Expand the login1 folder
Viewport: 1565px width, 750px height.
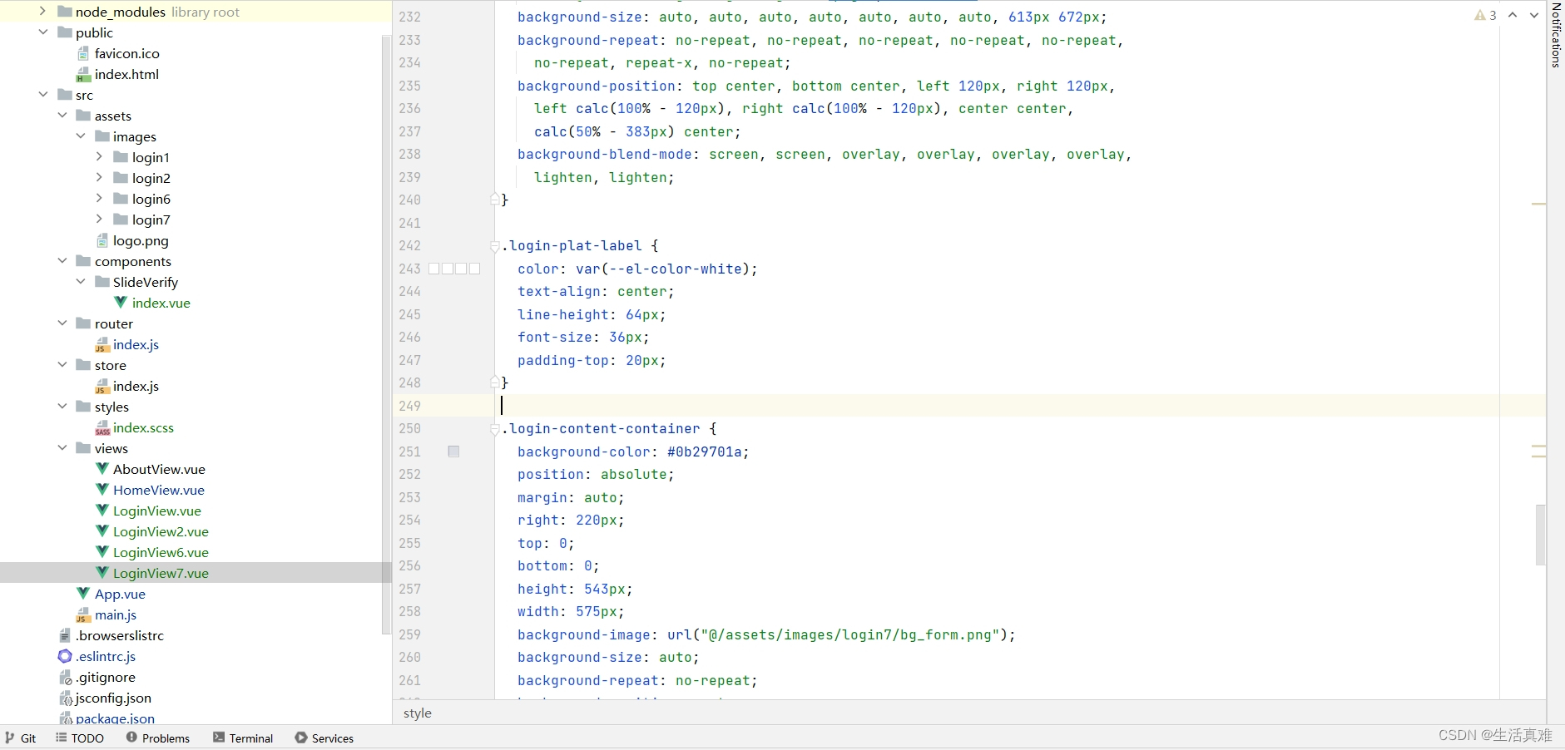click(100, 157)
